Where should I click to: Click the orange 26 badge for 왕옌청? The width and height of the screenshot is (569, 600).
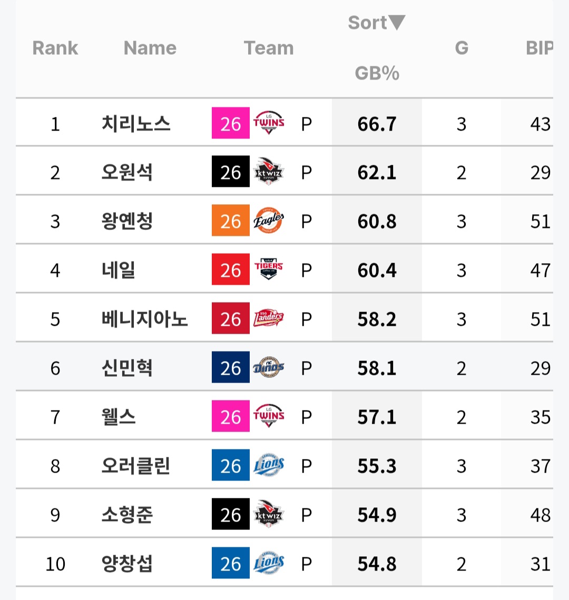(231, 221)
